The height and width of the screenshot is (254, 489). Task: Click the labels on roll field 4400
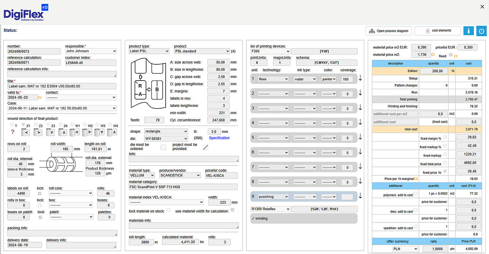coord(19,193)
